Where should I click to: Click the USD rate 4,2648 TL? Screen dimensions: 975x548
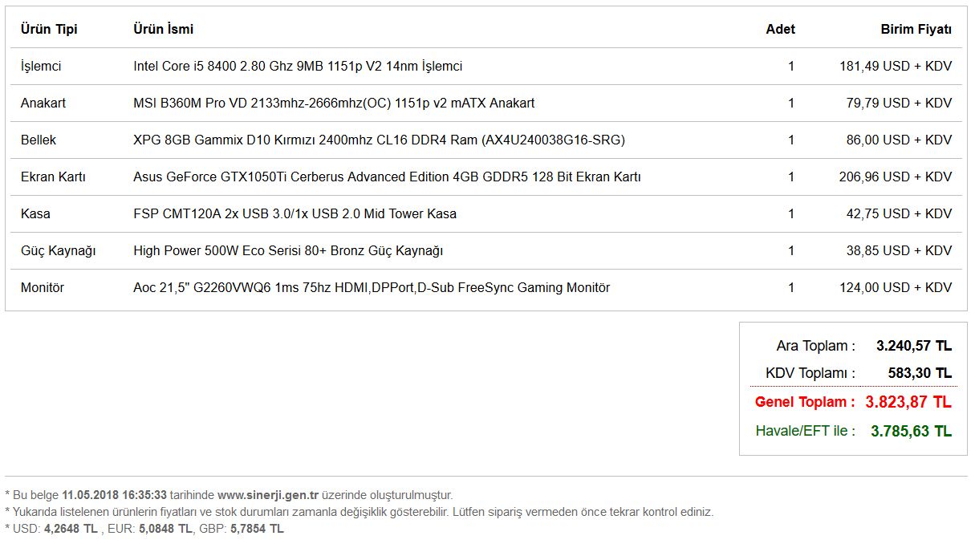click(x=71, y=529)
